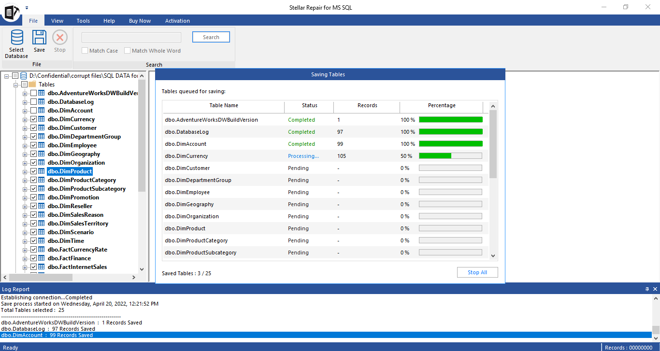
Task: Toggle the Tables folder checkbox
Action: pos(25,84)
